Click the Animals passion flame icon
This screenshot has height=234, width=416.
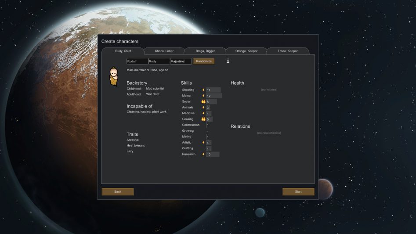pyautogui.click(x=203, y=107)
